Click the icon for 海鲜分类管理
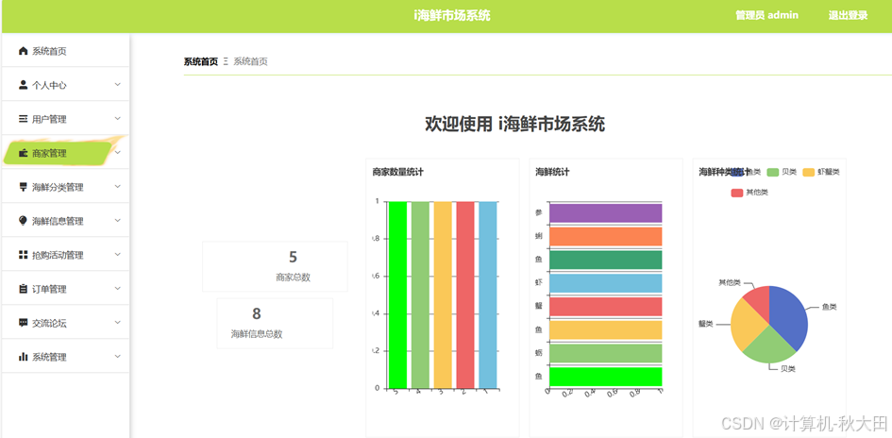Image resolution: width=892 pixels, height=438 pixels. (x=23, y=187)
